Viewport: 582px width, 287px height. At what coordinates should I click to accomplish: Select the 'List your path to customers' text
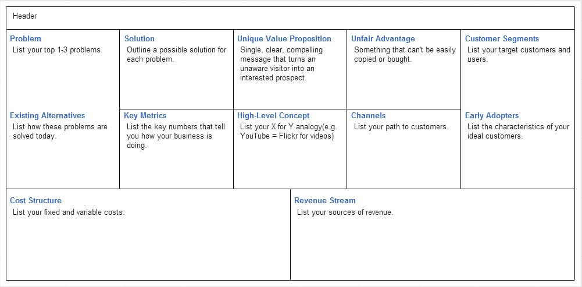pos(401,127)
